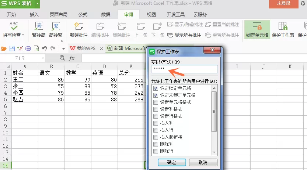Toggle 显示/隐藏批注 show/hide comment
Viewport: 307px width, 170px height.
point(185,24)
